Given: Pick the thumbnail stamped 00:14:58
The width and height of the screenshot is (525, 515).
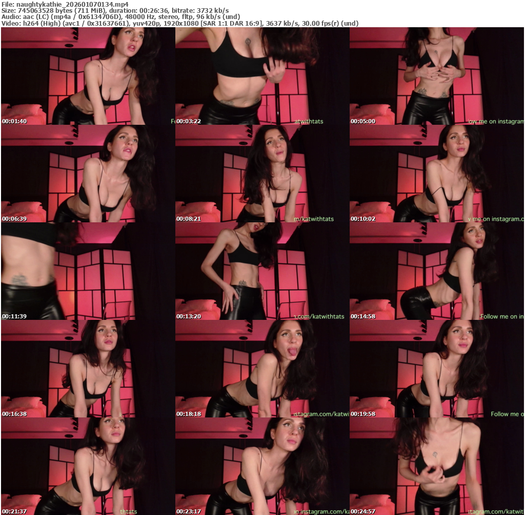Looking at the screenshot, I should 437,271.
